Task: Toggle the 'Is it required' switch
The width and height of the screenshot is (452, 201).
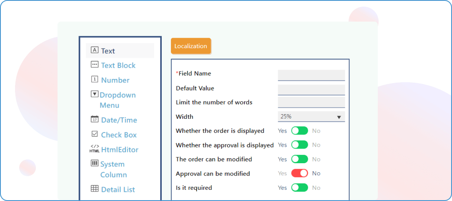Action: point(299,188)
